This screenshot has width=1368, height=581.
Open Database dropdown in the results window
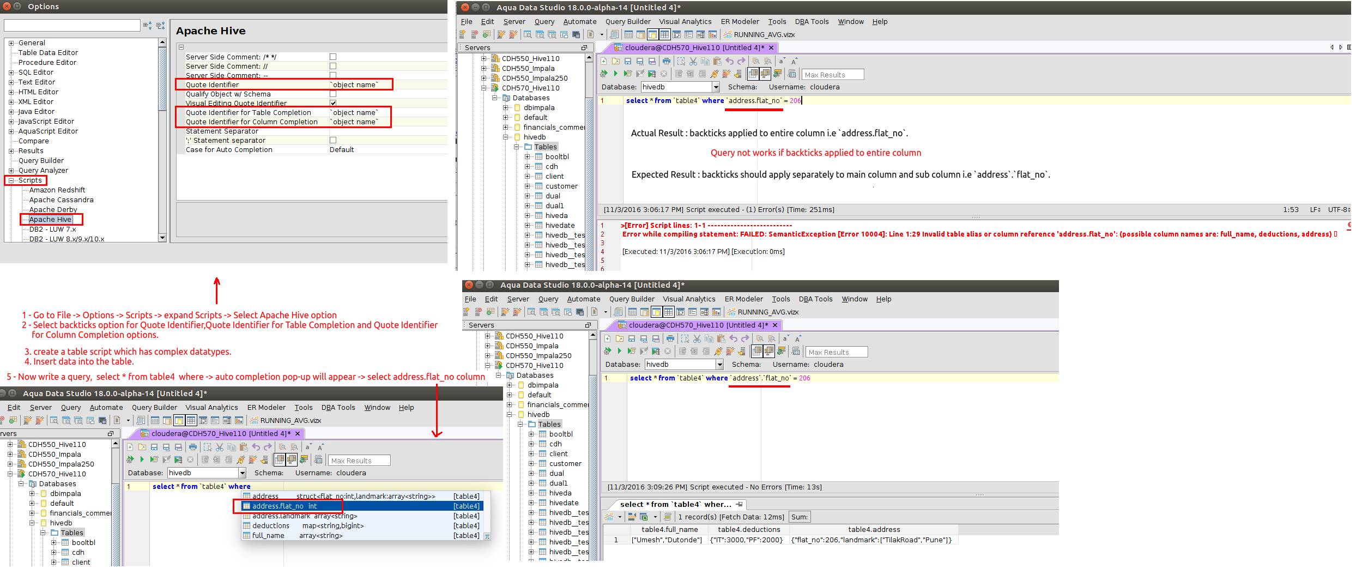coord(719,365)
